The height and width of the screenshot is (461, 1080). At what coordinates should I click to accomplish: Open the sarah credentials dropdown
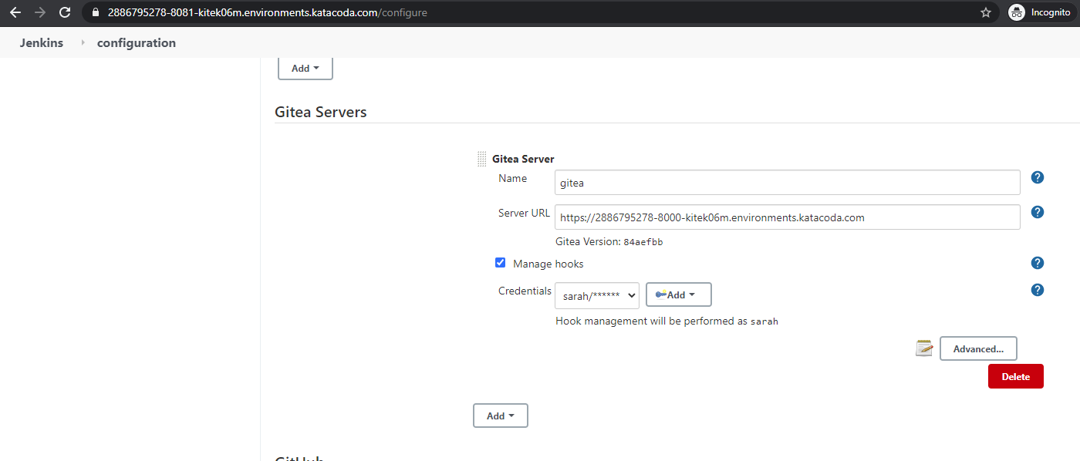597,294
